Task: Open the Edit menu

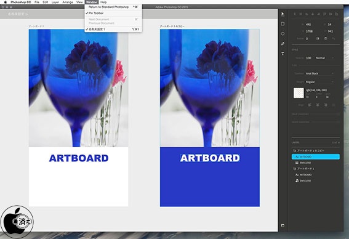Action: 46,2
